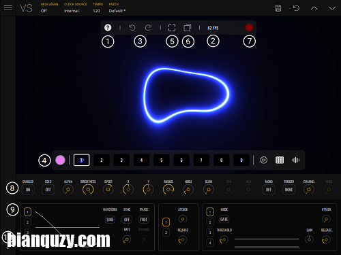Redo action in visual toolbar
Screen dimensions: 341x255
(148, 28)
